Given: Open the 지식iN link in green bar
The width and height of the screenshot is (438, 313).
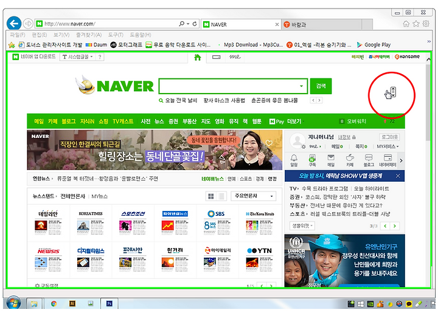Looking at the screenshot, I should 87,122.
